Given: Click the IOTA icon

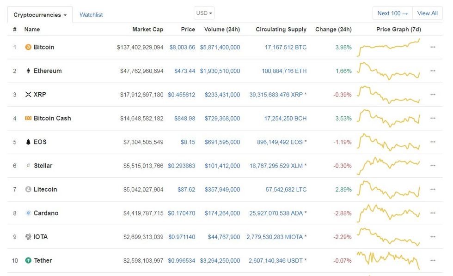Looking at the screenshot, I should [28, 237].
